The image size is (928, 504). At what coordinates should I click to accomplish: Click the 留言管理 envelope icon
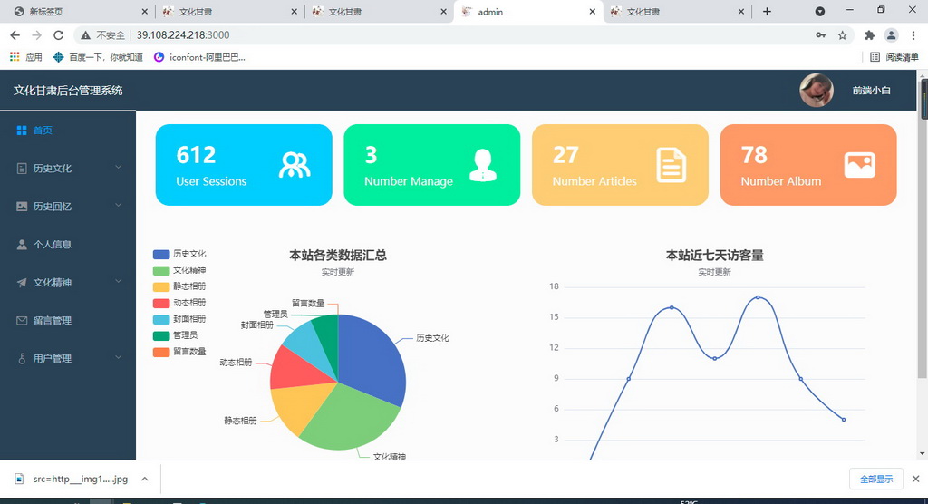click(22, 321)
